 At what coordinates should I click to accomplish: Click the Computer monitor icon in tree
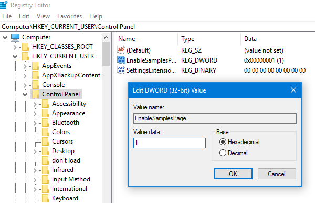[15, 37]
